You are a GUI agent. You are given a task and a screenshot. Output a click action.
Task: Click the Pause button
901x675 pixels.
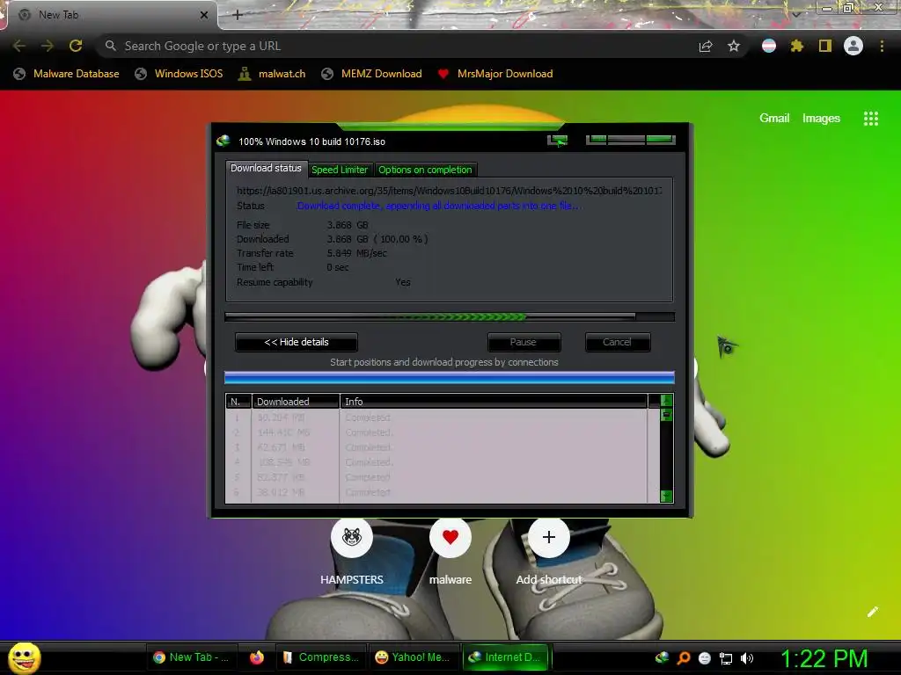click(x=524, y=342)
